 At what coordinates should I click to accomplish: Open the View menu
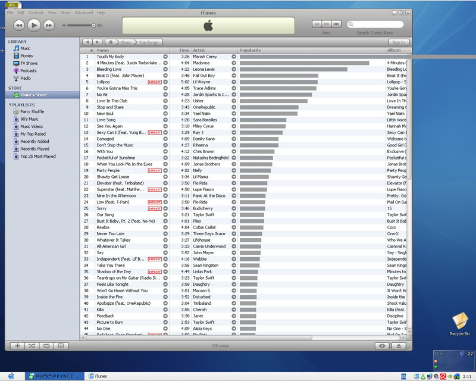(x=52, y=13)
